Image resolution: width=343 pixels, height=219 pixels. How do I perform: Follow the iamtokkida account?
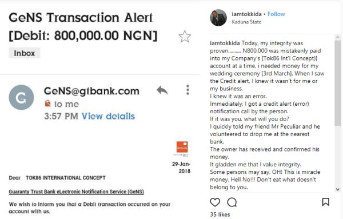point(276,14)
